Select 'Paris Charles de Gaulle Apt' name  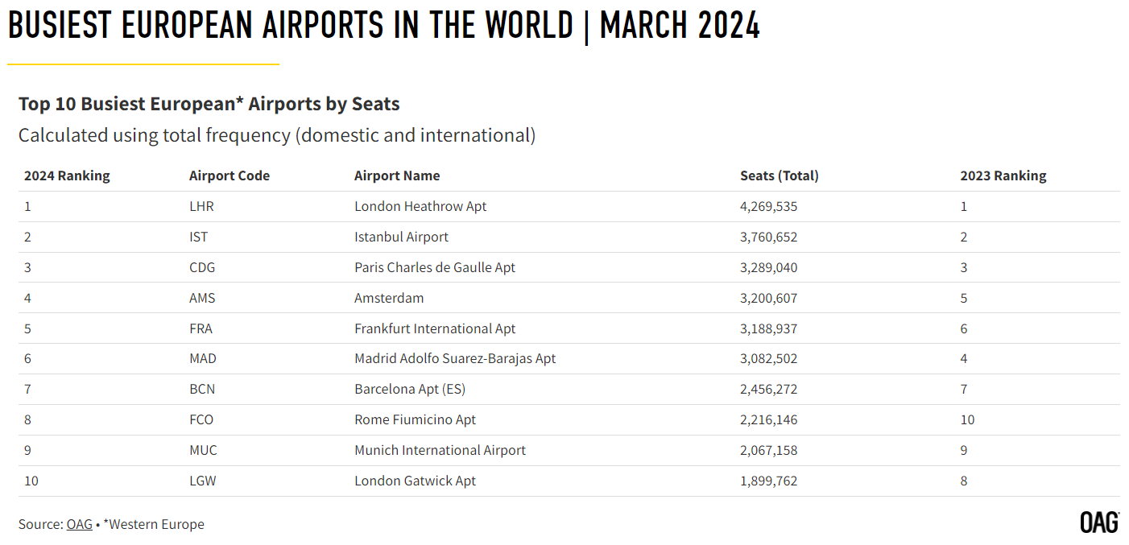tap(435, 267)
